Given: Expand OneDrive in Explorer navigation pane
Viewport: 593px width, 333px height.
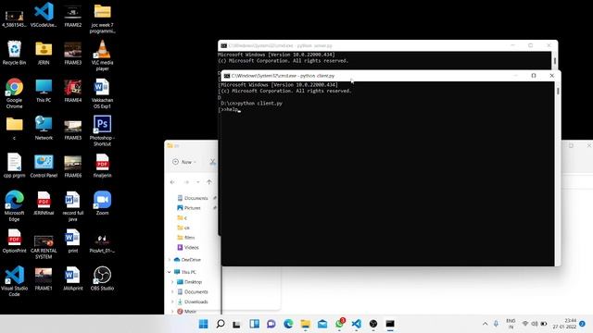Looking at the screenshot, I should click(169, 260).
